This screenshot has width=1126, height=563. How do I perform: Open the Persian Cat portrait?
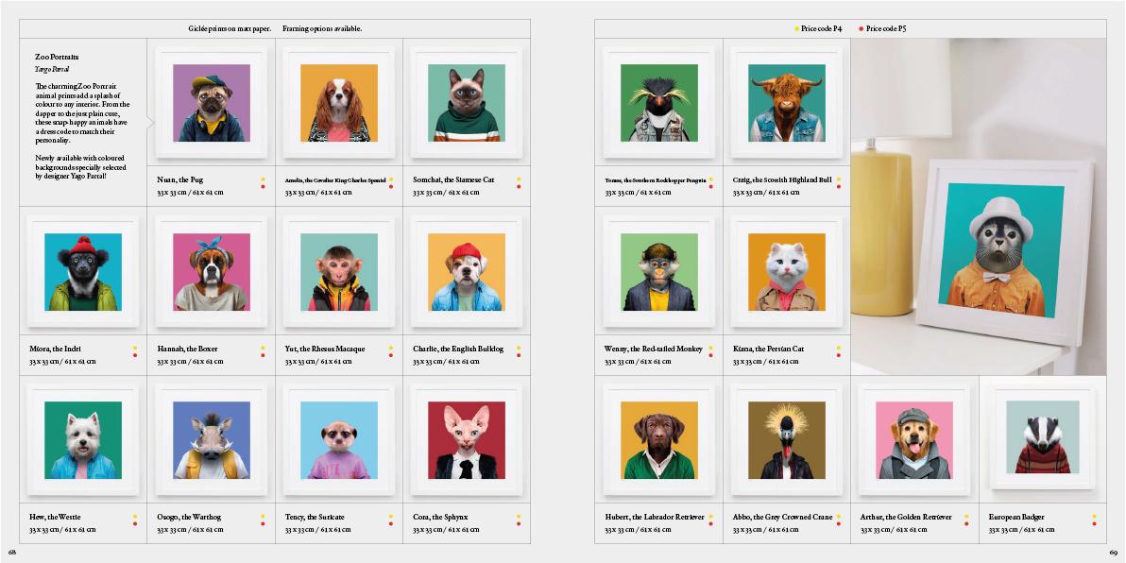(786, 271)
